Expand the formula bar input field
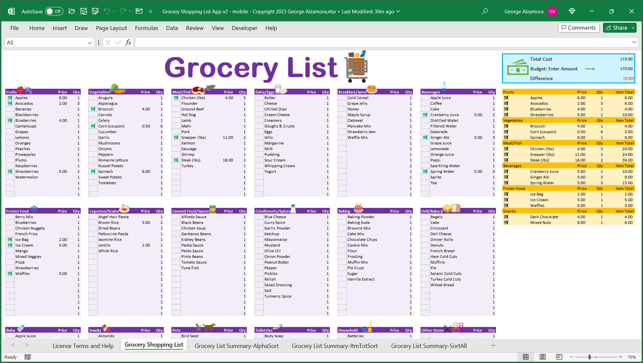Image resolution: width=643 pixels, height=363 pixels. (635, 42)
